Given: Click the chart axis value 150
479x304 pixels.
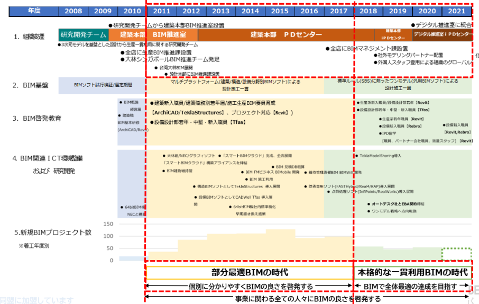Looking at the screenshot, I should click(108, 224).
